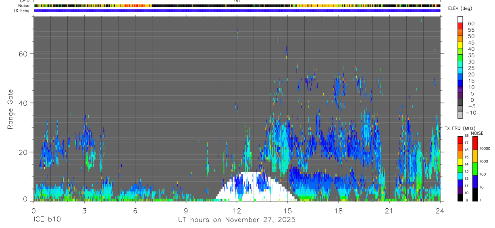Click the TX FRQ legend label '18'
The width and height of the screenshot is (495, 228).
[x=466, y=136]
